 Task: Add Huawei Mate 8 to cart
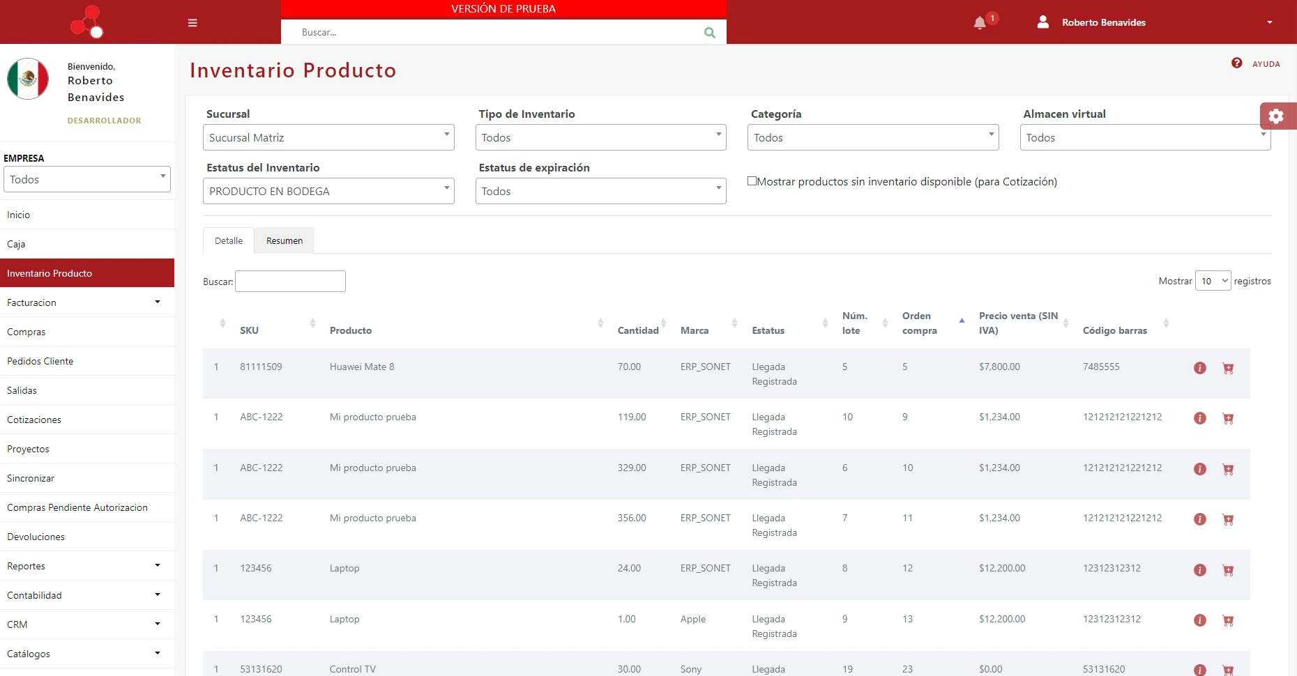click(1228, 368)
